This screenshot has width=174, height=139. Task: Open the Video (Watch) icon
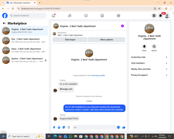point(86,16)
